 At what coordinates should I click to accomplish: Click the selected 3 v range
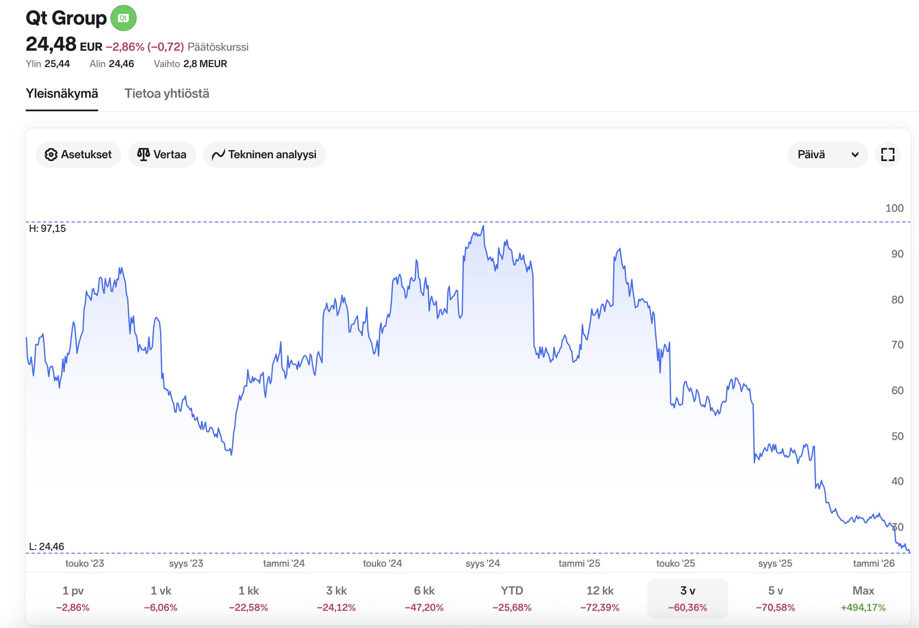687,598
